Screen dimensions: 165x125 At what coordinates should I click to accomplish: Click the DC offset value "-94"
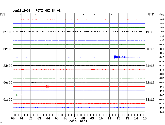pos(162,36)
